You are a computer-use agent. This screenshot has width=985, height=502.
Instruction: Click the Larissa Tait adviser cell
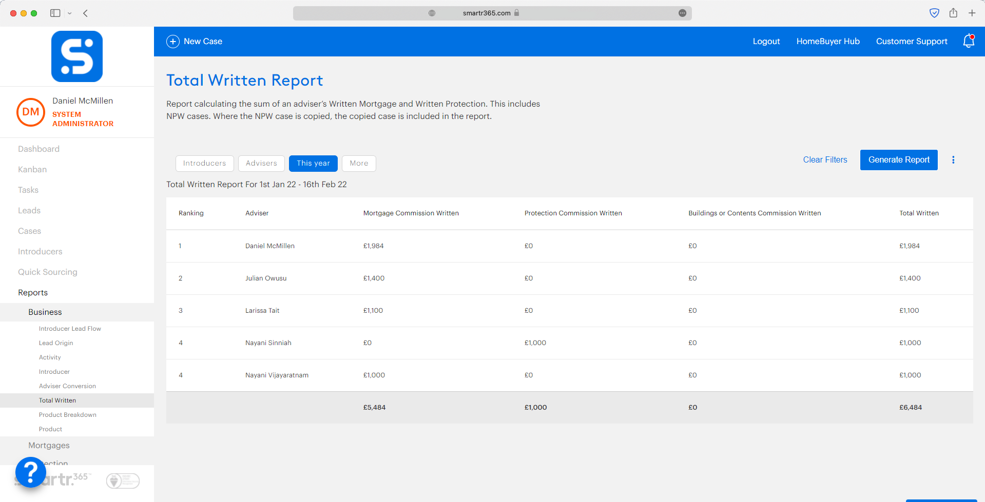(262, 311)
